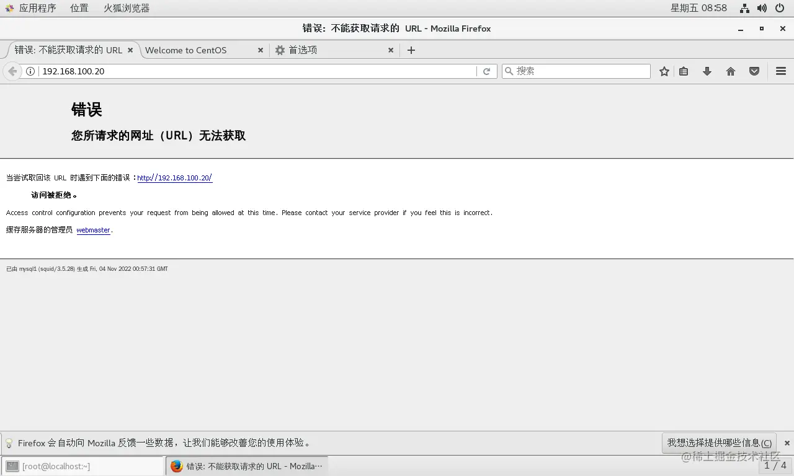Screen dimensions: 794x476
Task: Click 我想选择提供哪些信息 button
Action: [720, 443]
